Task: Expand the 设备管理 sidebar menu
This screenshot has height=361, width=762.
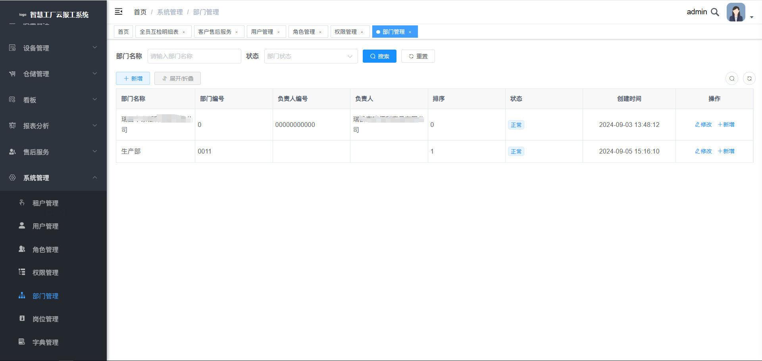Action: point(53,48)
